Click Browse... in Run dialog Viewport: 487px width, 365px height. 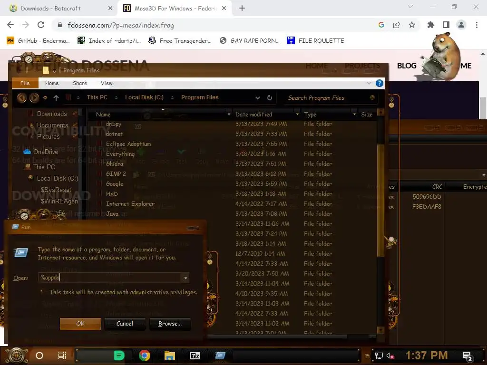click(170, 323)
